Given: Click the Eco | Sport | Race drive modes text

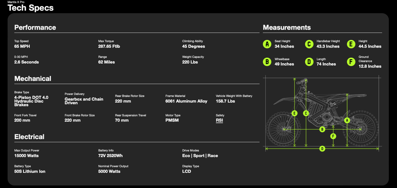Looking at the screenshot, I should point(200,156).
